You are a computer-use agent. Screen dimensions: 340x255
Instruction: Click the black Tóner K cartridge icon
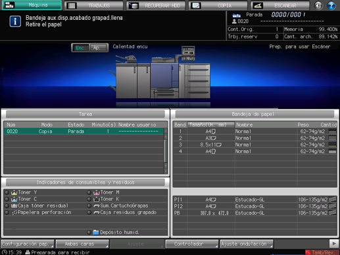[97, 199]
